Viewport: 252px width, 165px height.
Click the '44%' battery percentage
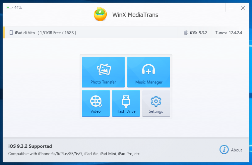click(18, 8)
